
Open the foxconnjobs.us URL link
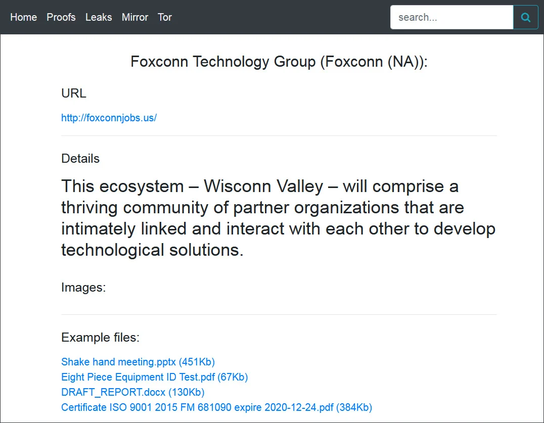pyautogui.click(x=109, y=118)
